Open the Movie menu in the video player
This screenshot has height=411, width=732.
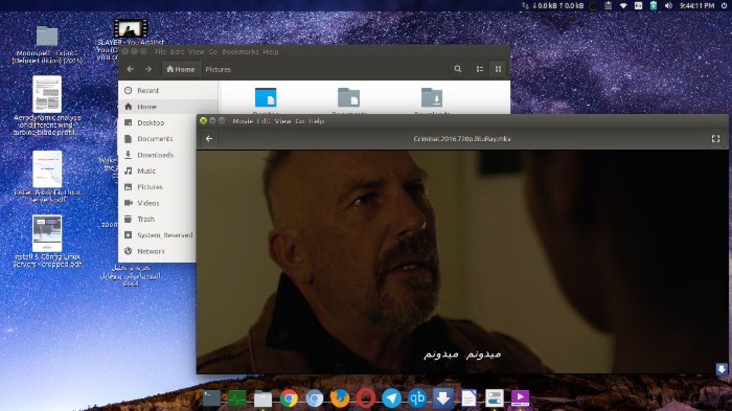click(x=243, y=121)
